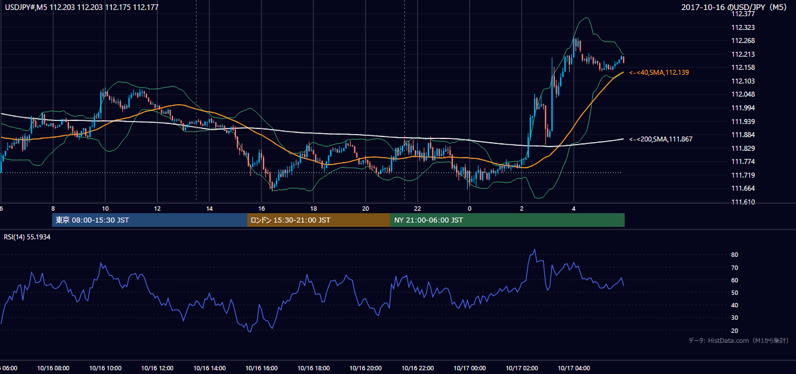Click the 10/17 02:00 date label

coord(522,368)
